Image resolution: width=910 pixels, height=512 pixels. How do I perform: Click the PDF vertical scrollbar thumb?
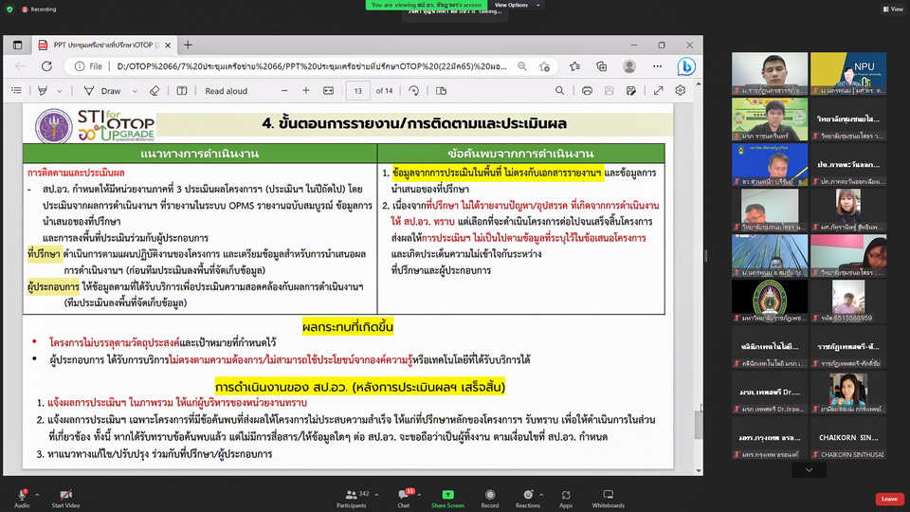(699, 425)
